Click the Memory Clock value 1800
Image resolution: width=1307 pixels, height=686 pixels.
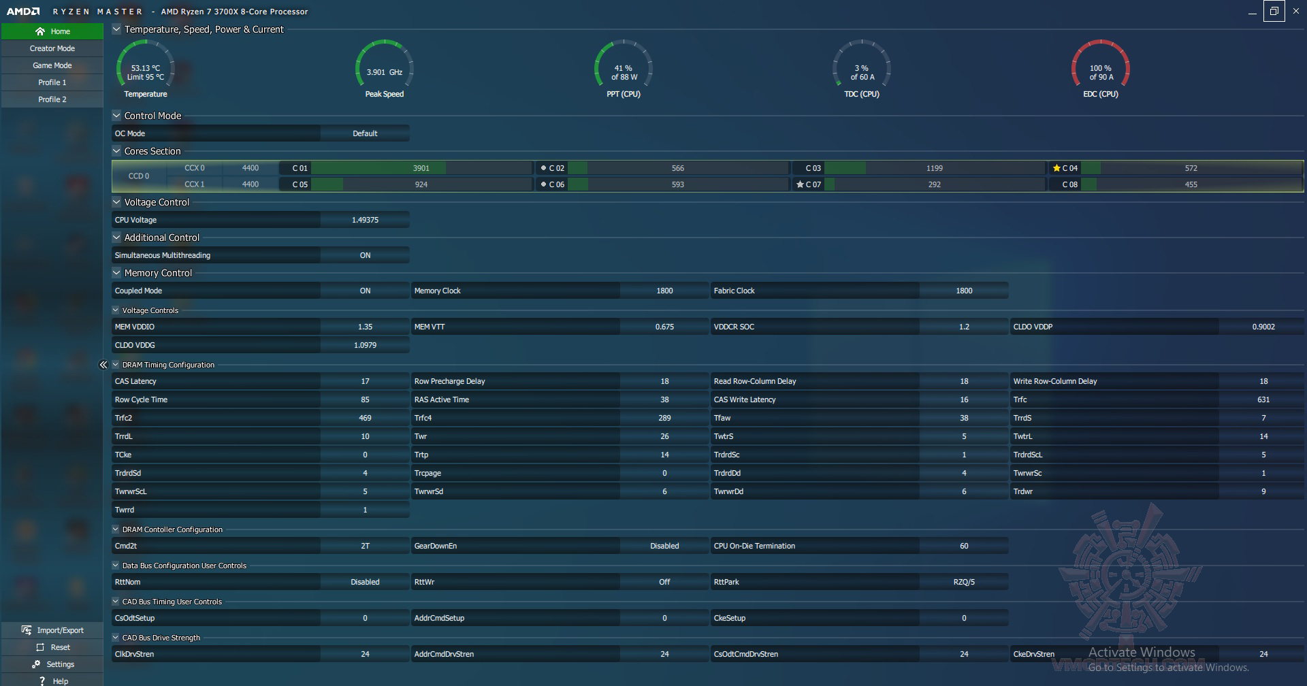click(x=664, y=291)
